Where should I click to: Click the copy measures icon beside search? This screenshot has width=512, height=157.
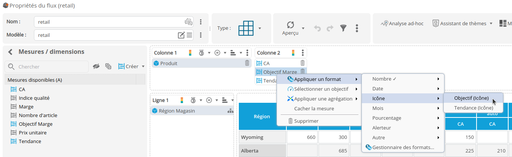click(108, 66)
